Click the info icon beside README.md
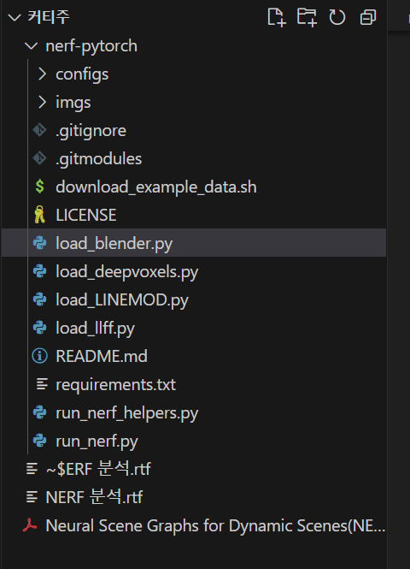The height and width of the screenshot is (569, 410). [39, 356]
